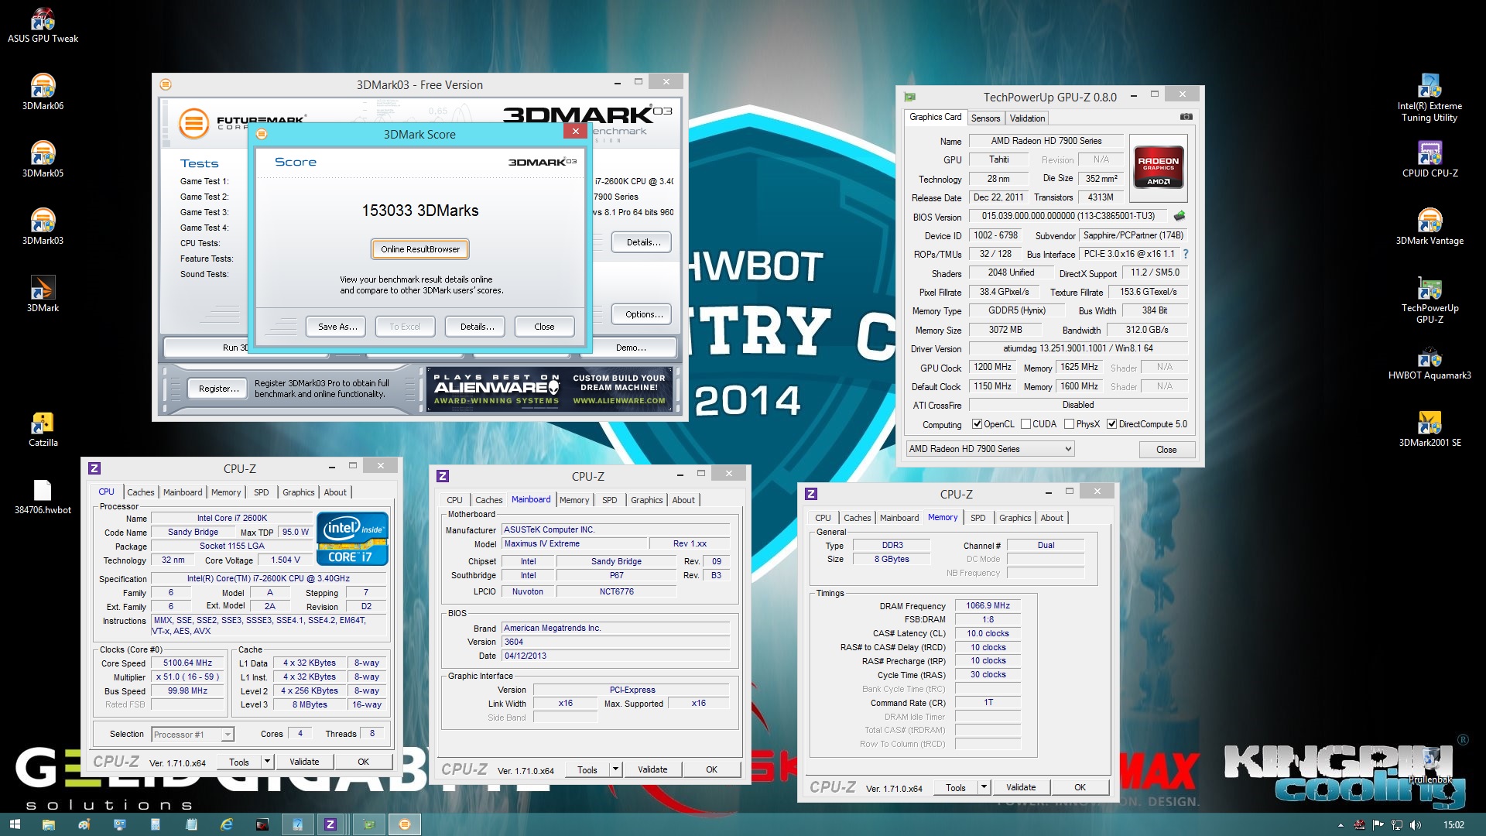Open the ASUS GPU Tweak desktop icon

tap(43, 26)
